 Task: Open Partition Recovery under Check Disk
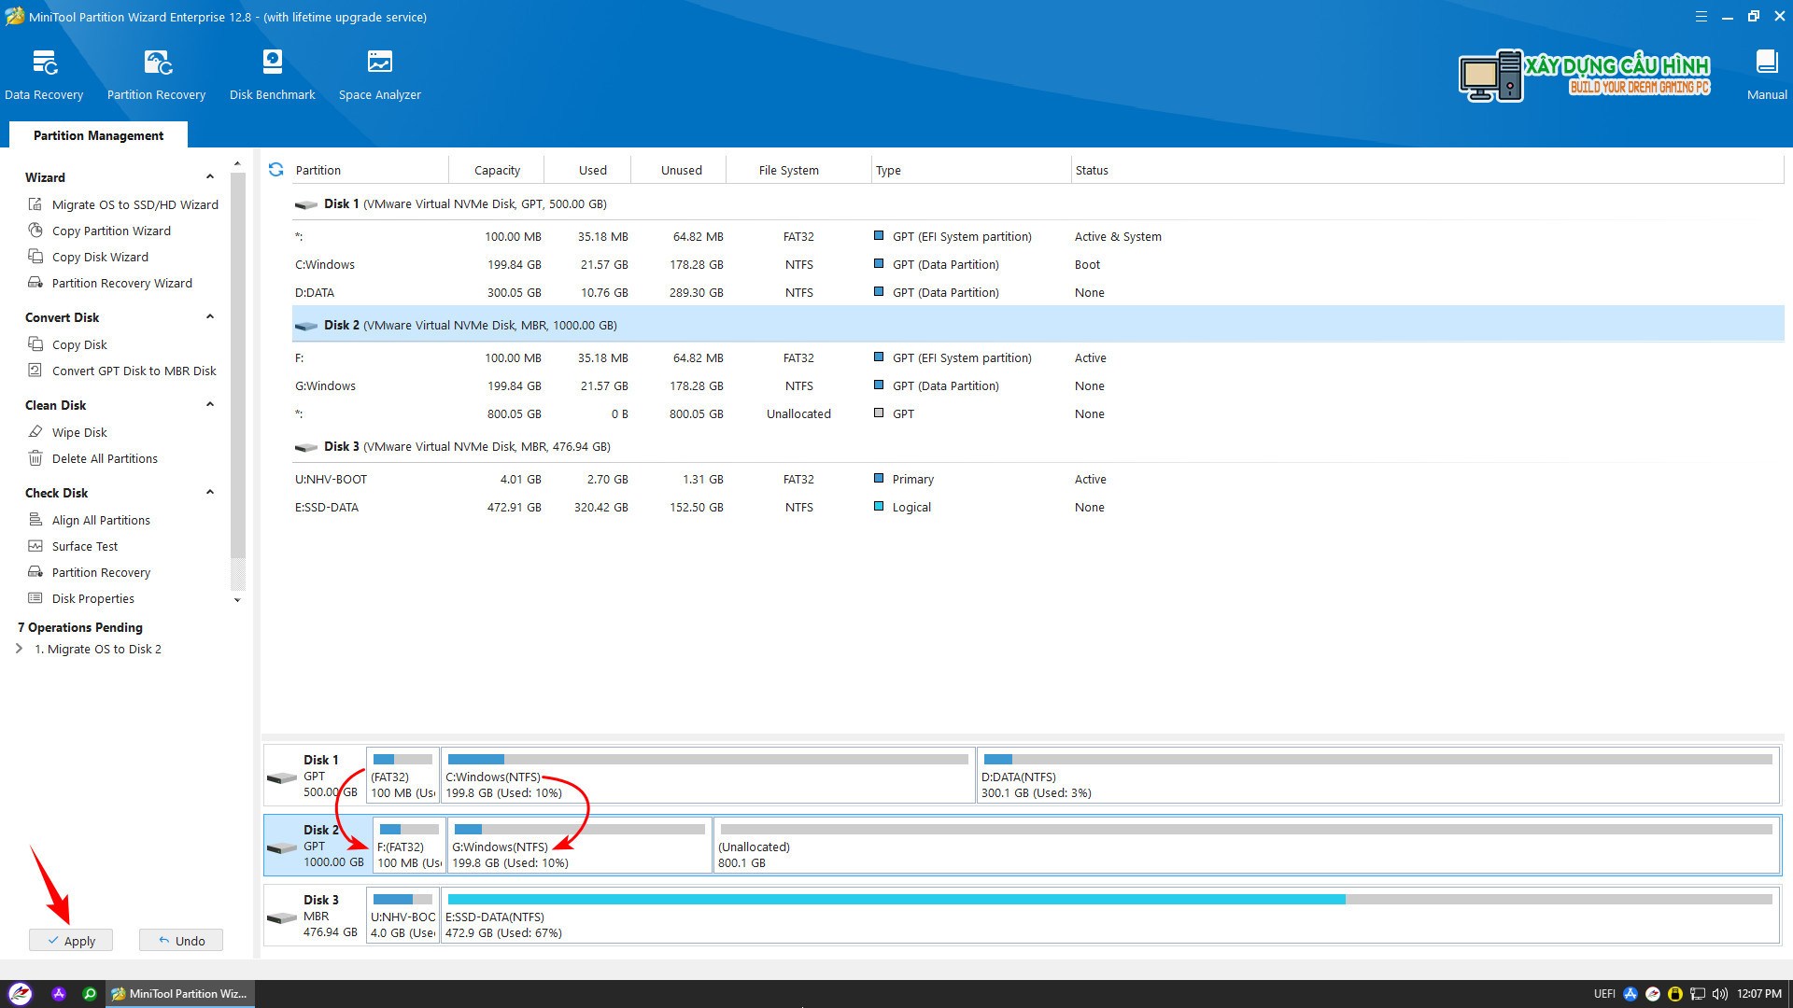[90, 572]
